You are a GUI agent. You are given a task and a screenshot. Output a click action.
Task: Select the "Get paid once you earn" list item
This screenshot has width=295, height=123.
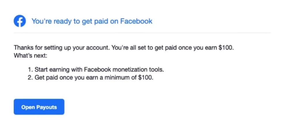click(94, 77)
